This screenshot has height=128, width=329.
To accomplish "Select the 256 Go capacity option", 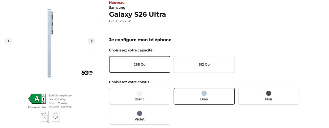I will 140,64.
